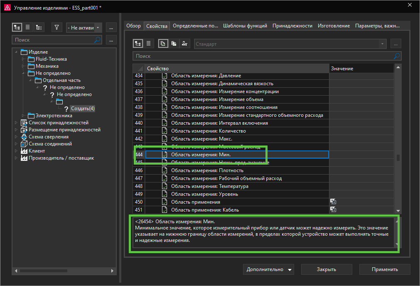Open the Дополнительно dropdown button
Viewport: 420px width, 286px height.
point(268,269)
